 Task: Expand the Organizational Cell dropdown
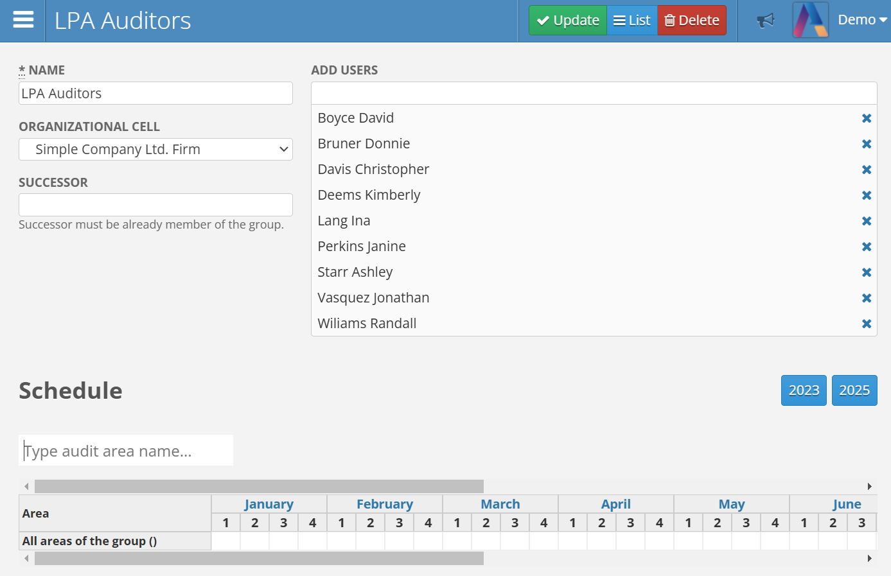pyautogui.click(x=155, y=150)
